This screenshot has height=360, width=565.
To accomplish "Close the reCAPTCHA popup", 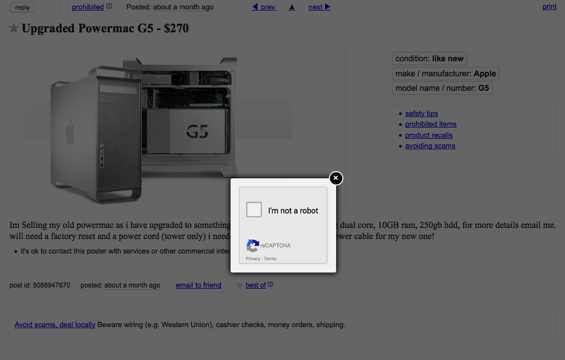I will pyautogui.click(x=336, y=178).
